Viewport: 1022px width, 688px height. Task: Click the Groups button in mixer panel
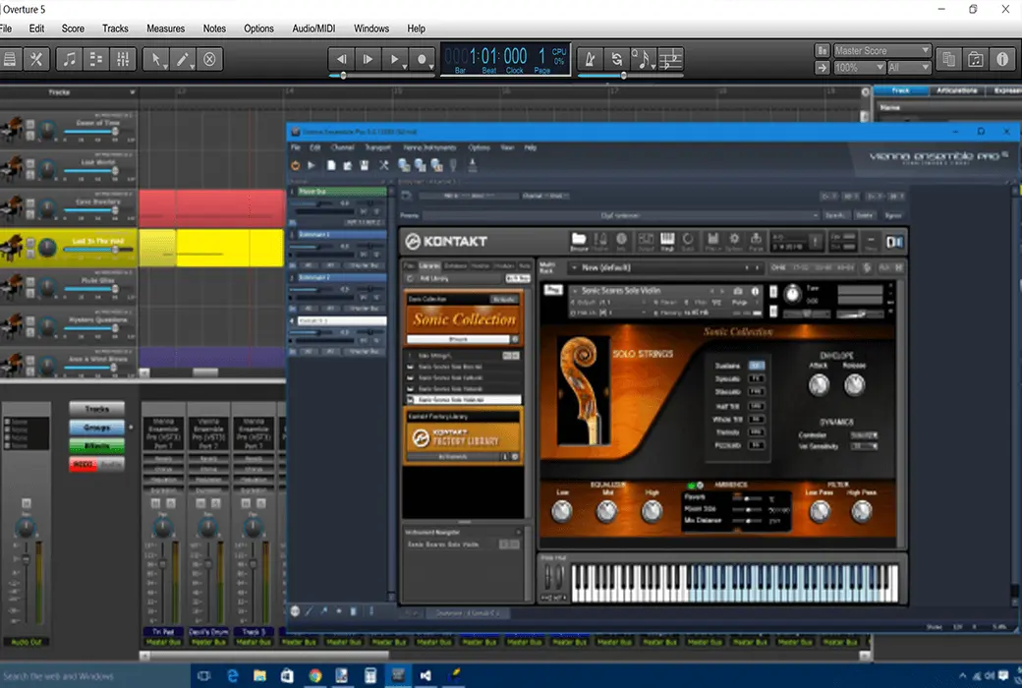coord(96,428)
